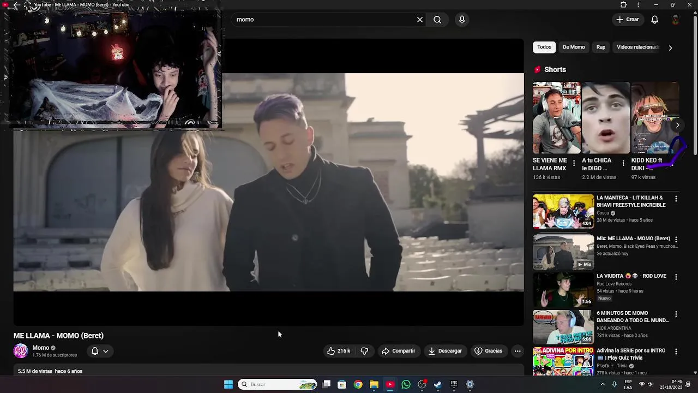Show hidden system tray icons chevron
698x393 pixels.
tap(603, 384)
